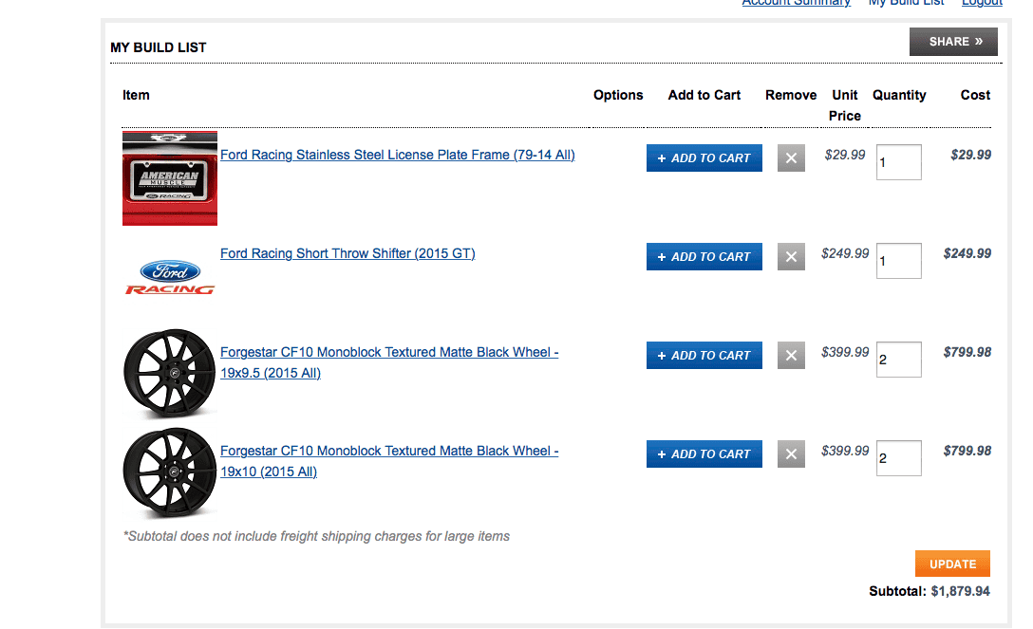The height and width of the screenshot is (629, 1033).
Task: Add 19x10 Forgestar wheel to cart
Action: click(x=704, y=454)
